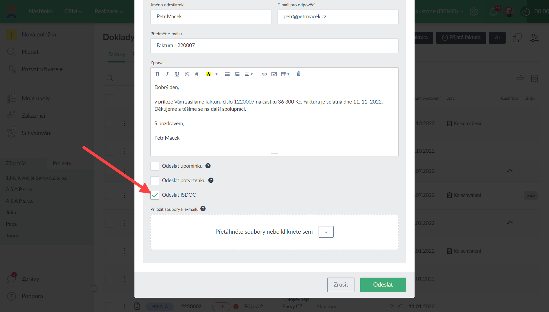Viewport: 549px width, 312px height.
Task: Click the eraser clear-formatting icon
Action: 197,74
